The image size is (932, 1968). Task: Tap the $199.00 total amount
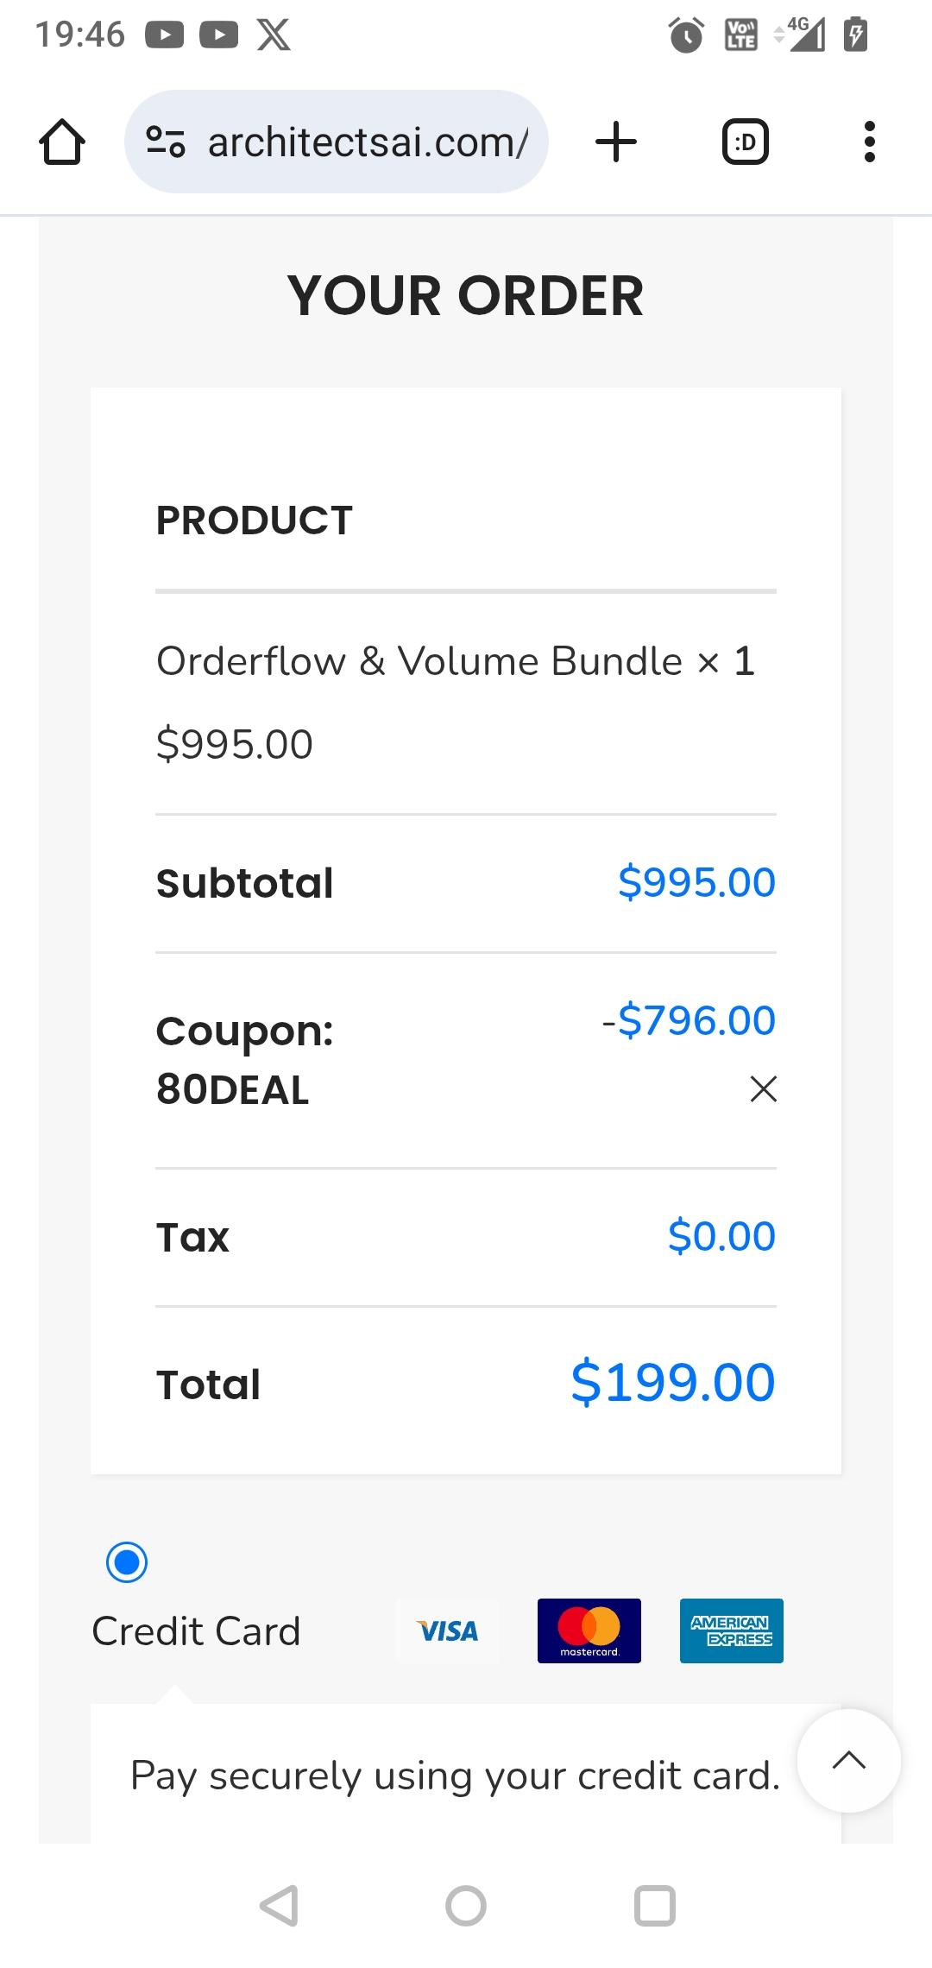tap(673, 1383)
